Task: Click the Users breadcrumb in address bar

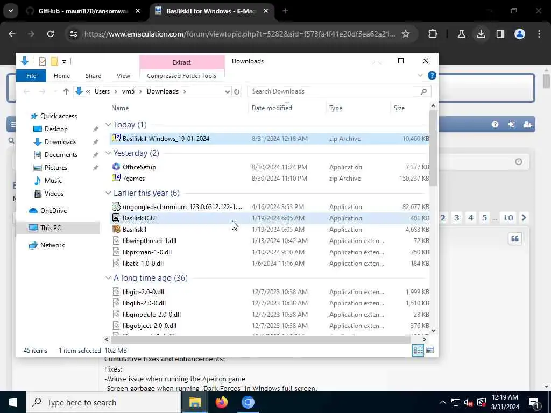Action: [102, 91]
